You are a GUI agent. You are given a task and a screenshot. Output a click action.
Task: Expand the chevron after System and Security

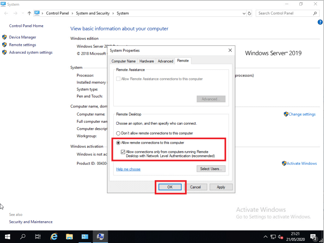113,13
